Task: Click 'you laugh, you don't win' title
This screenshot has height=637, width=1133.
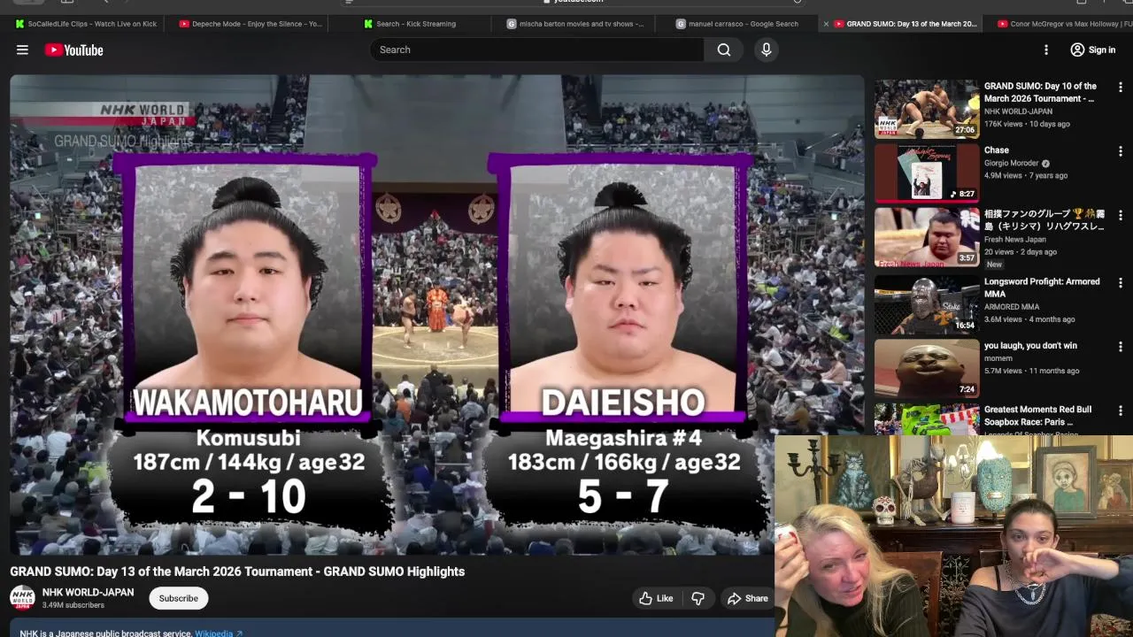Action: point(1030,346)
